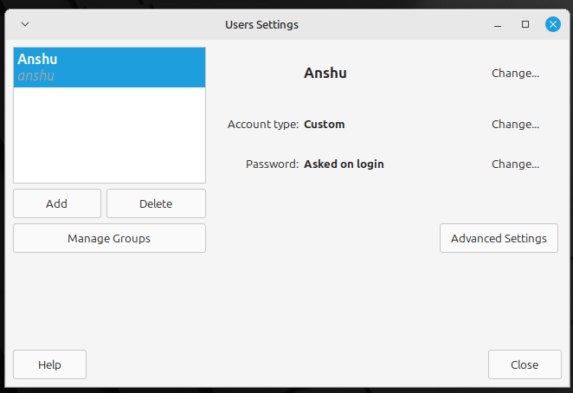
Task: Click the bold Anshu name heading
Action: [x=325, y=73]
